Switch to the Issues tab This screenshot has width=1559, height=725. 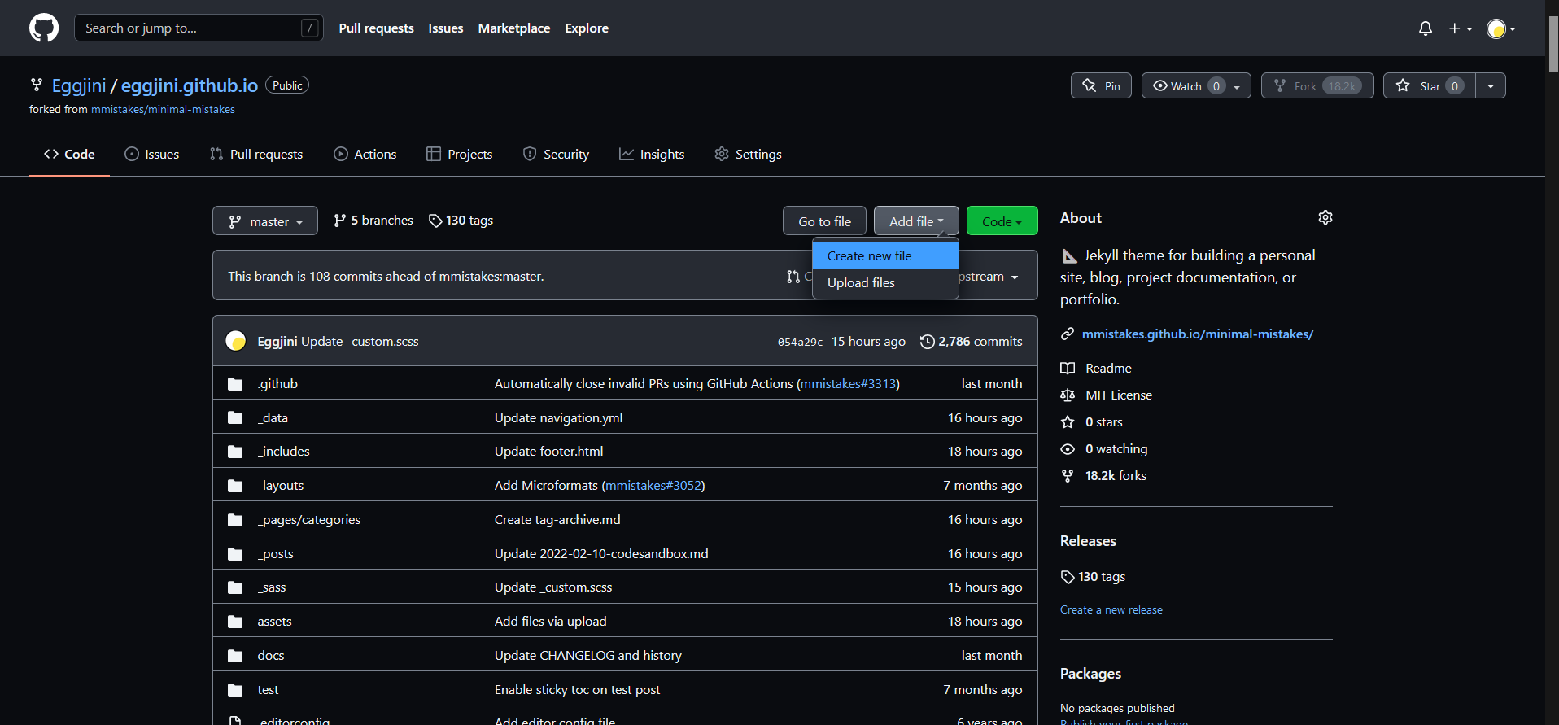(x=151, y=154)
